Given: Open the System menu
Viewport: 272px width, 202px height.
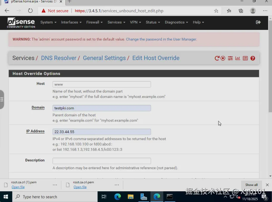Looking at the screenshot, I should pos(48,22).
